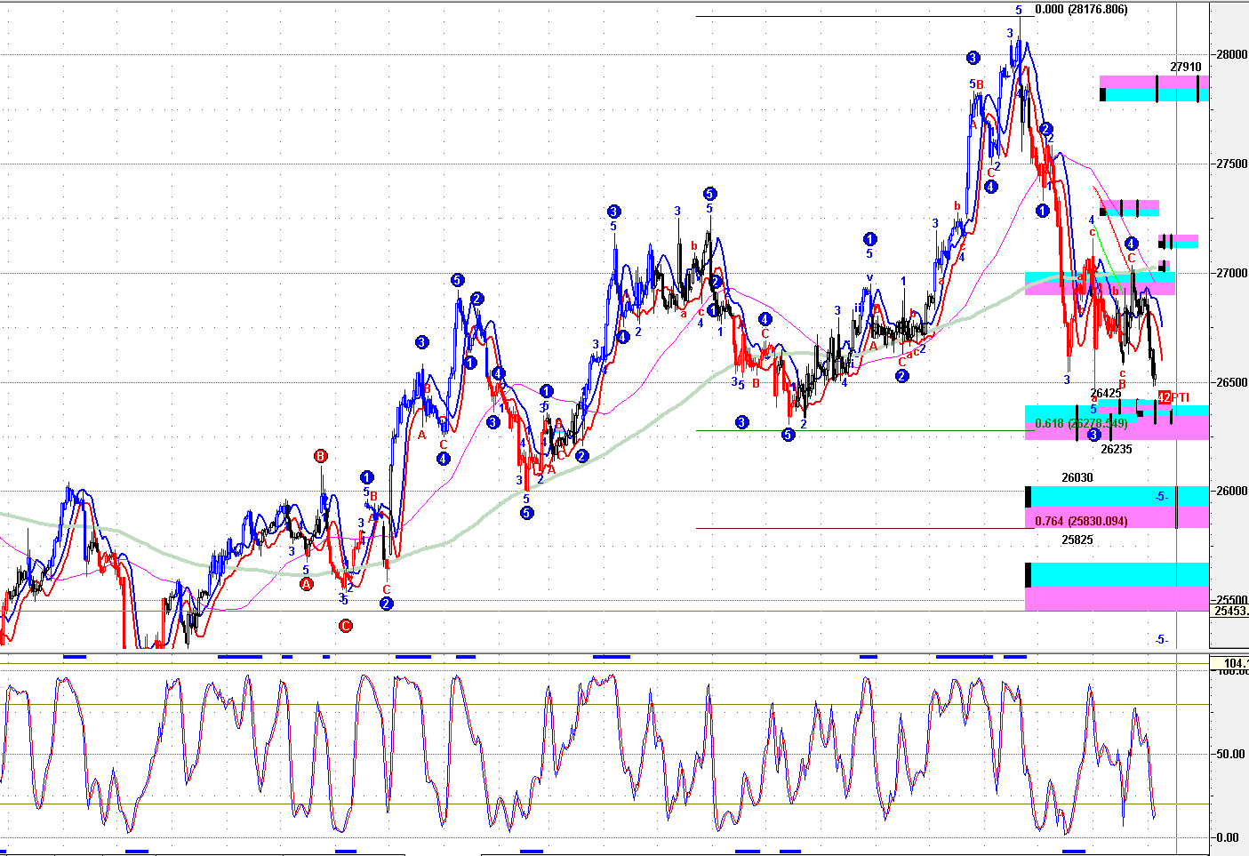Click the 27000 price axis tick
This screenshot has width=1249, height=856.
click(1231, 273)
